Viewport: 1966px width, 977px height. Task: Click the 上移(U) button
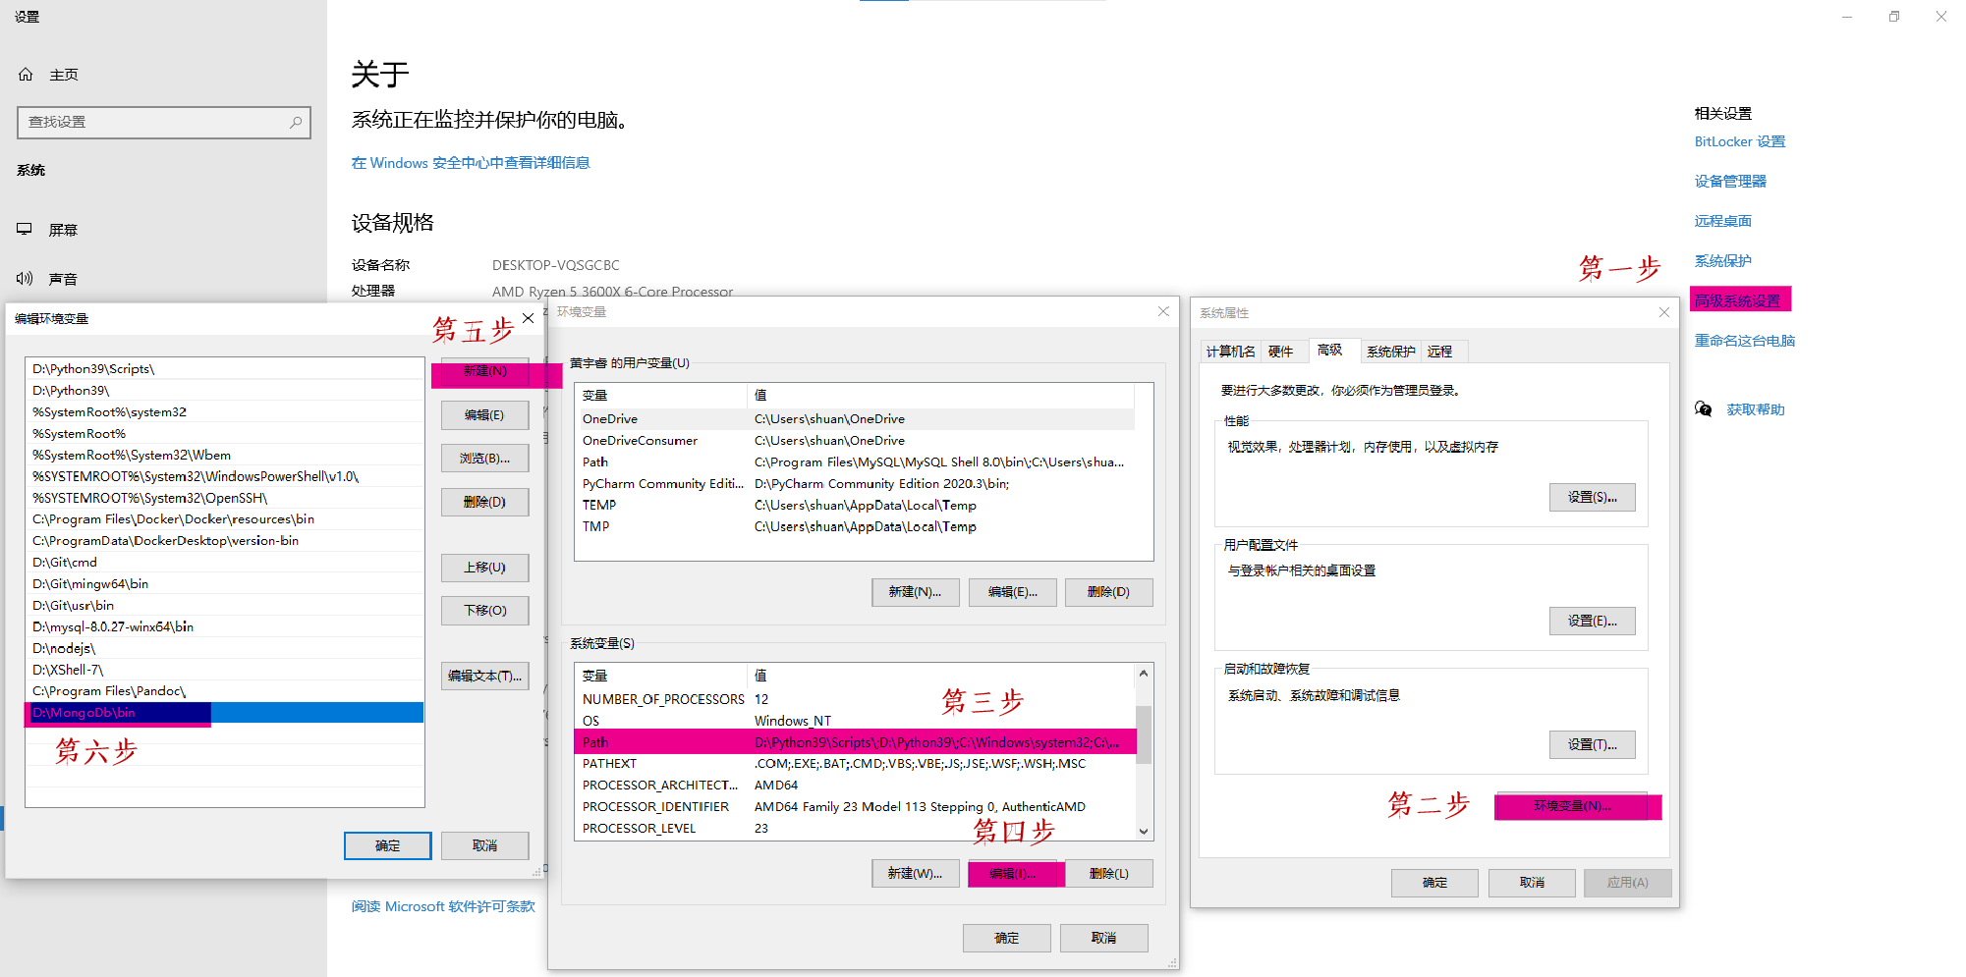485,568
